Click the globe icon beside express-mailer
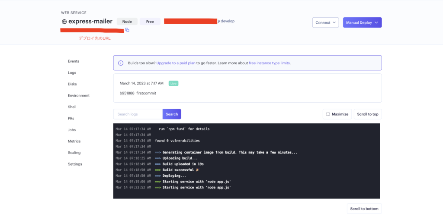443x223 pixels. [x=64, y=22]
